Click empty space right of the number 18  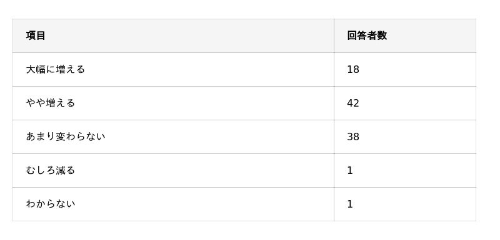click(417, 69)
